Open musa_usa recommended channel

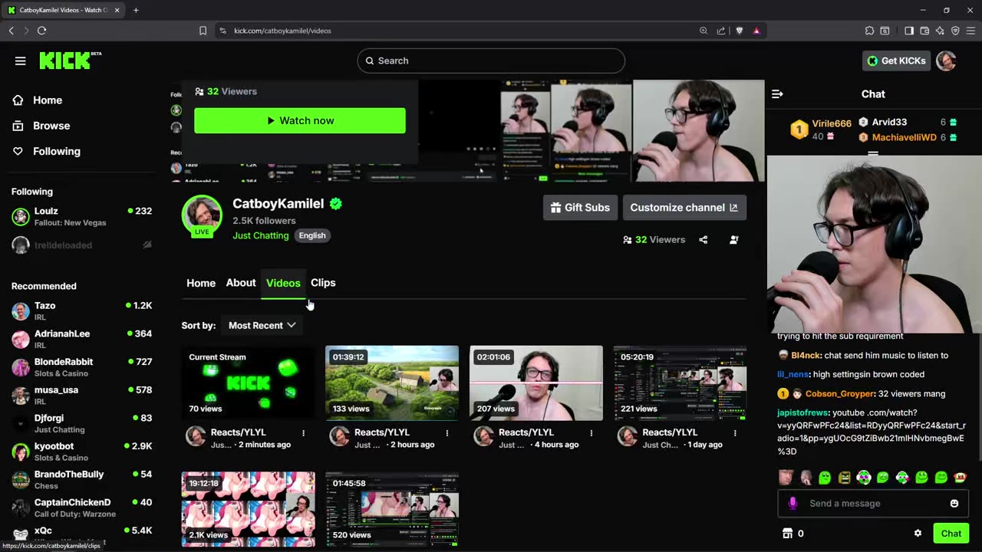pyautogui.click(x=82, y=395)
